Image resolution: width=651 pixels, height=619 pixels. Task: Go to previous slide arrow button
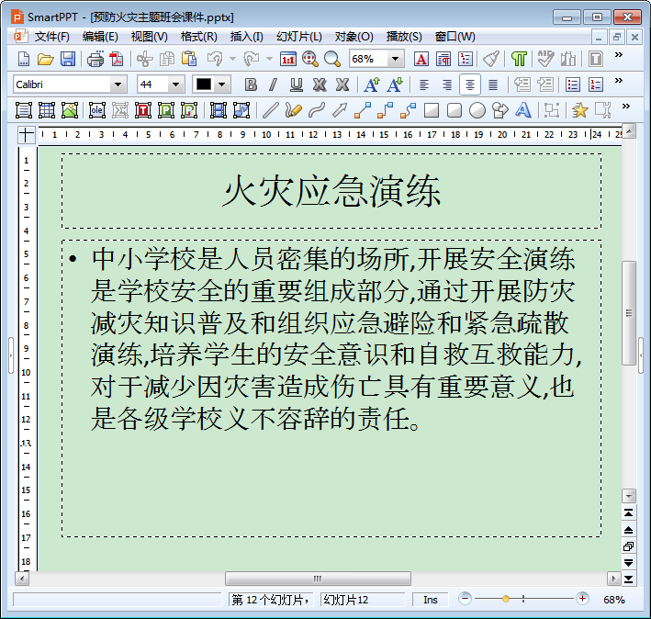point(629,530)
